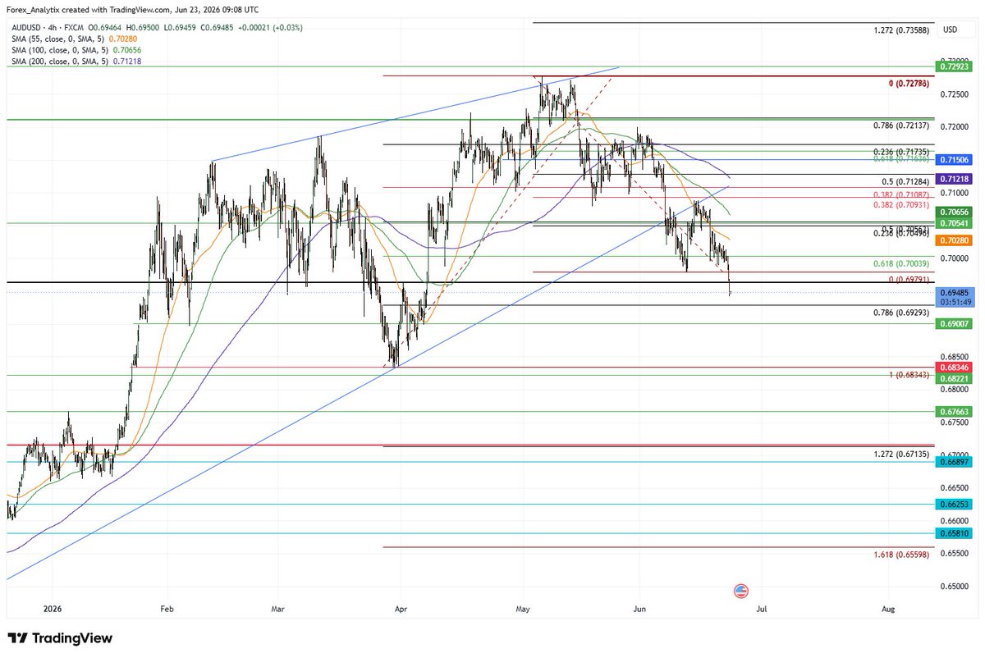The height and width of the screenshot is (658, 985).
Task: Click the 0.70656 green SMA price label
Action: pos(955,212)
